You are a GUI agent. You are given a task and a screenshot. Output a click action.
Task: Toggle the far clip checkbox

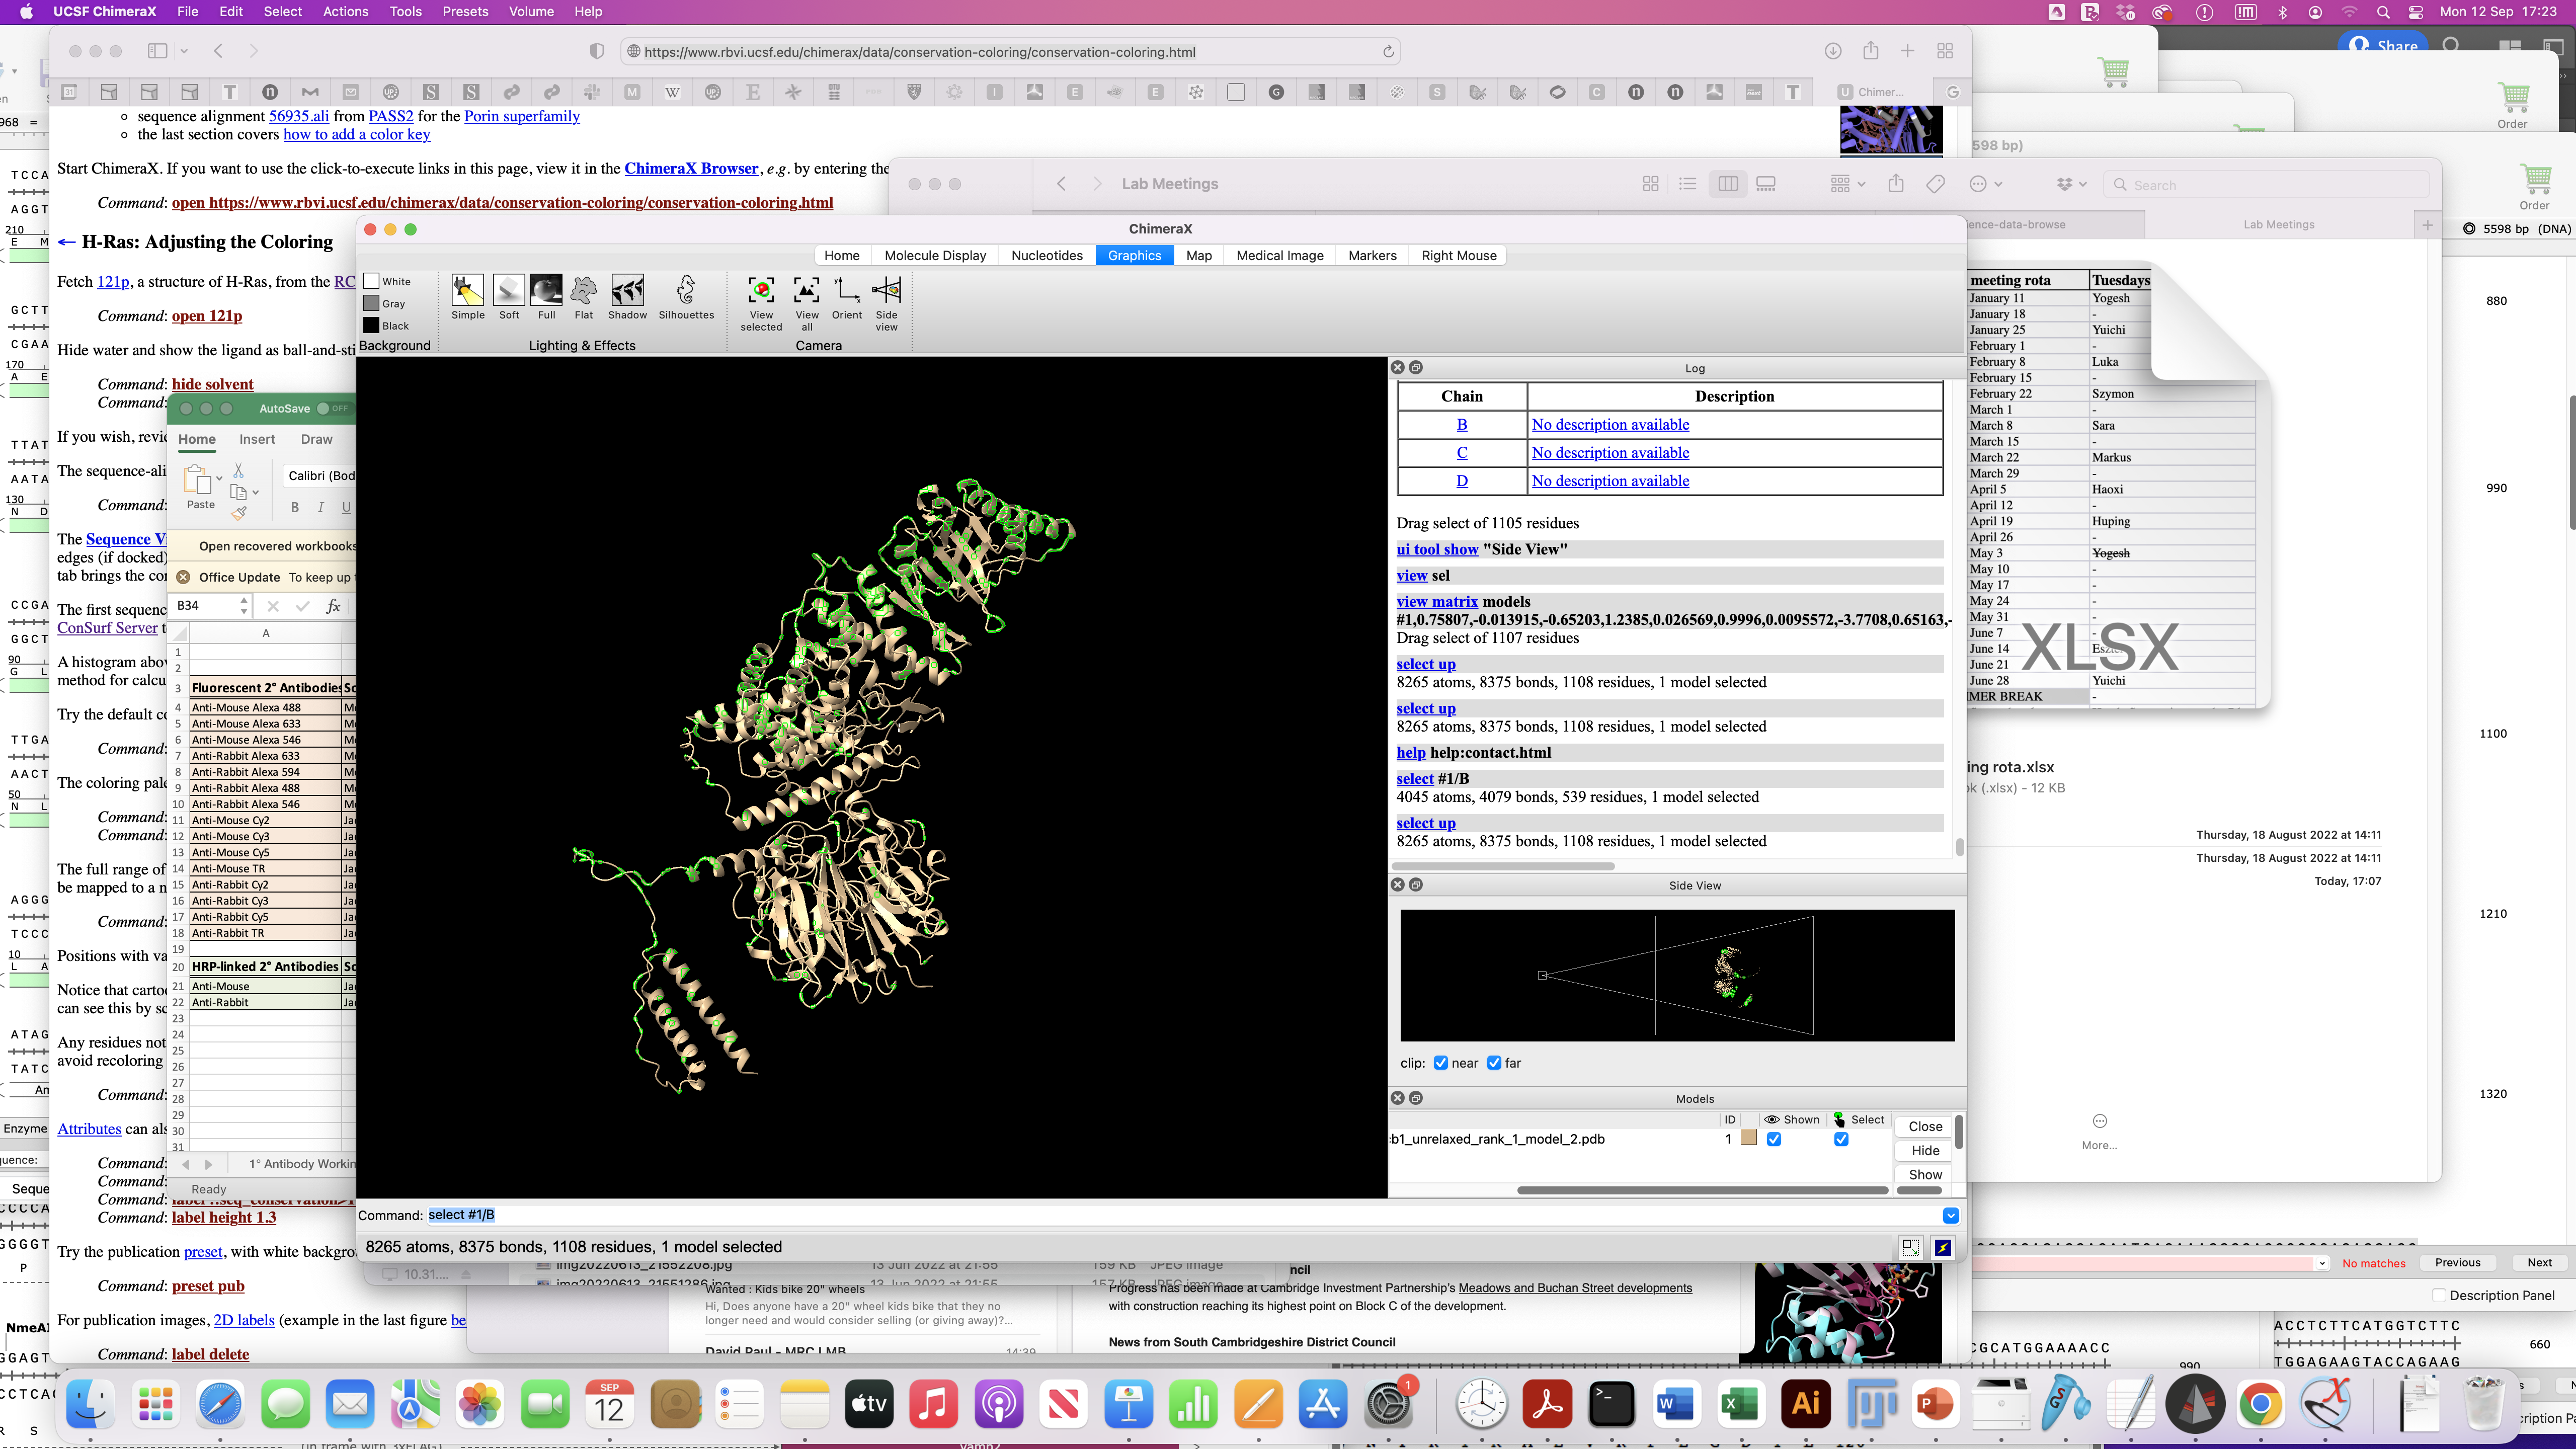[x=1494, y=1063]
